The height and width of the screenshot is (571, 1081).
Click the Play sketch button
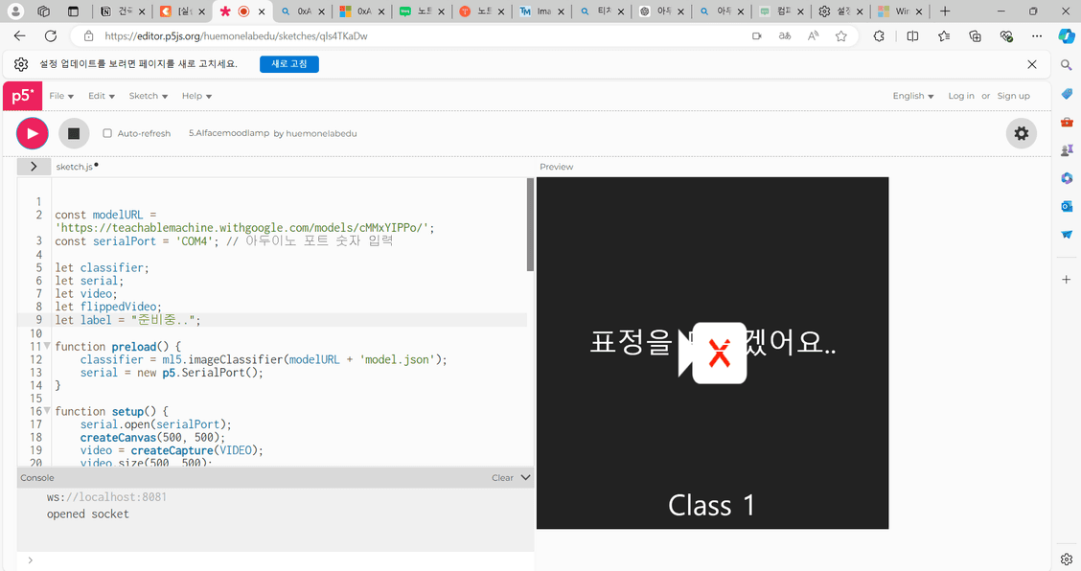pyautogui.click(x=32, y=133)
